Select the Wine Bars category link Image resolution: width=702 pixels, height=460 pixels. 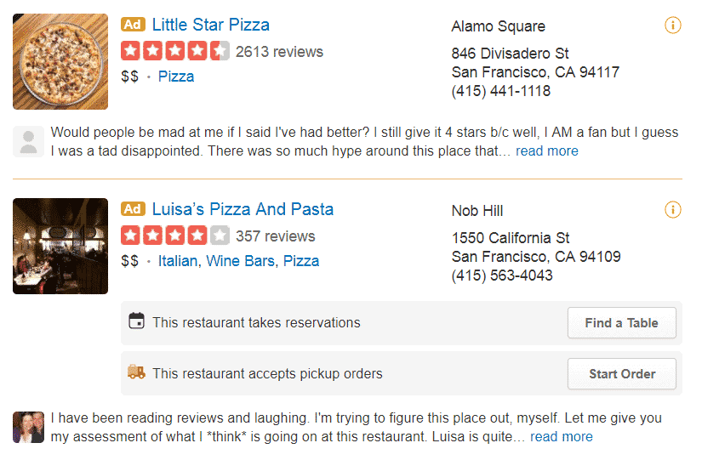241,261
